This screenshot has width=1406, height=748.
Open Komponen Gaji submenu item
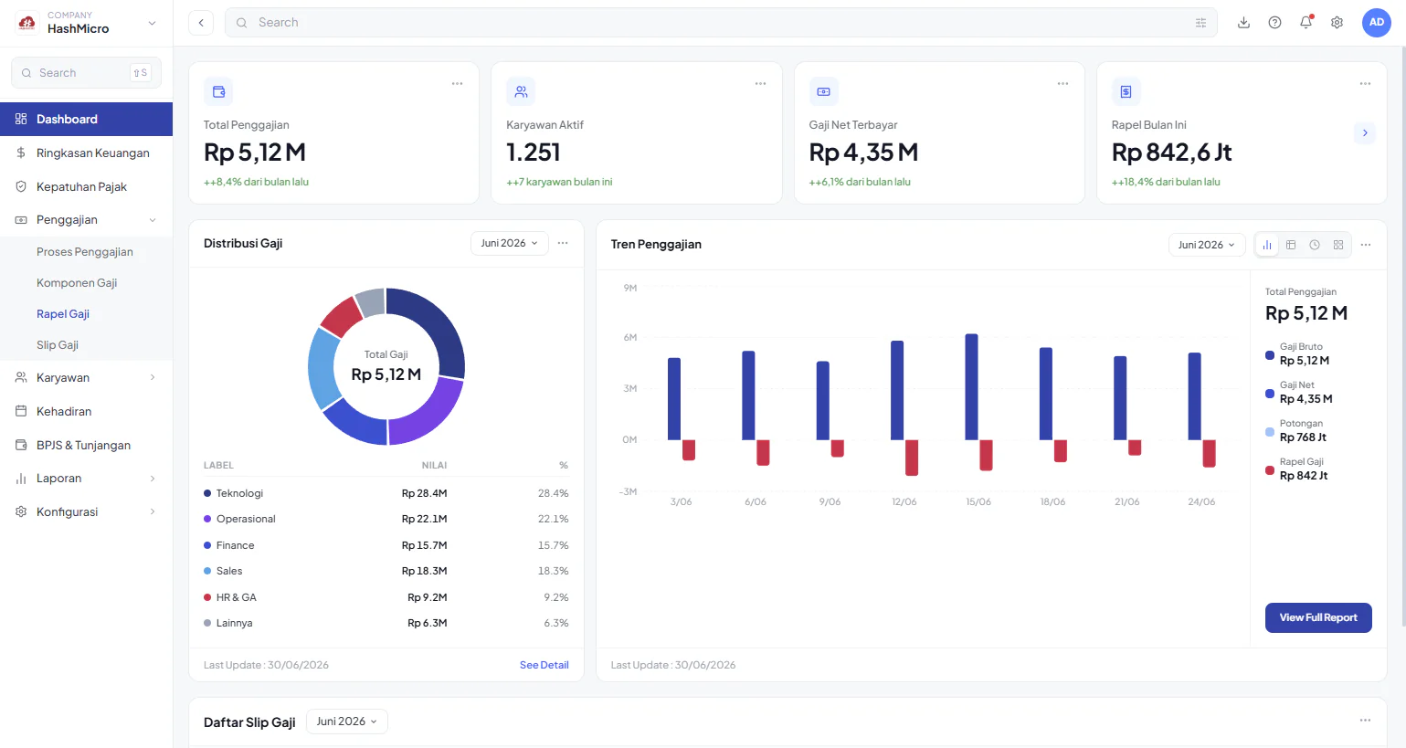77,283
